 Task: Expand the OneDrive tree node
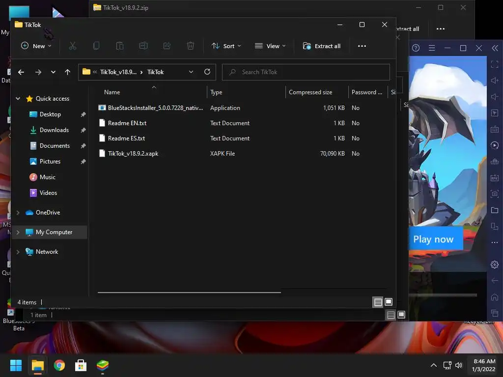(x=18, y=213)
